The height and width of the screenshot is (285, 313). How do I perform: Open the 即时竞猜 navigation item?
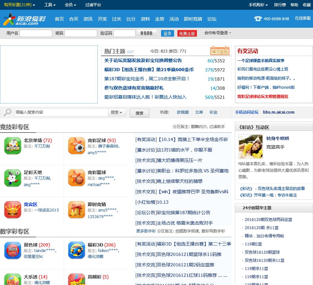[193, 19]
